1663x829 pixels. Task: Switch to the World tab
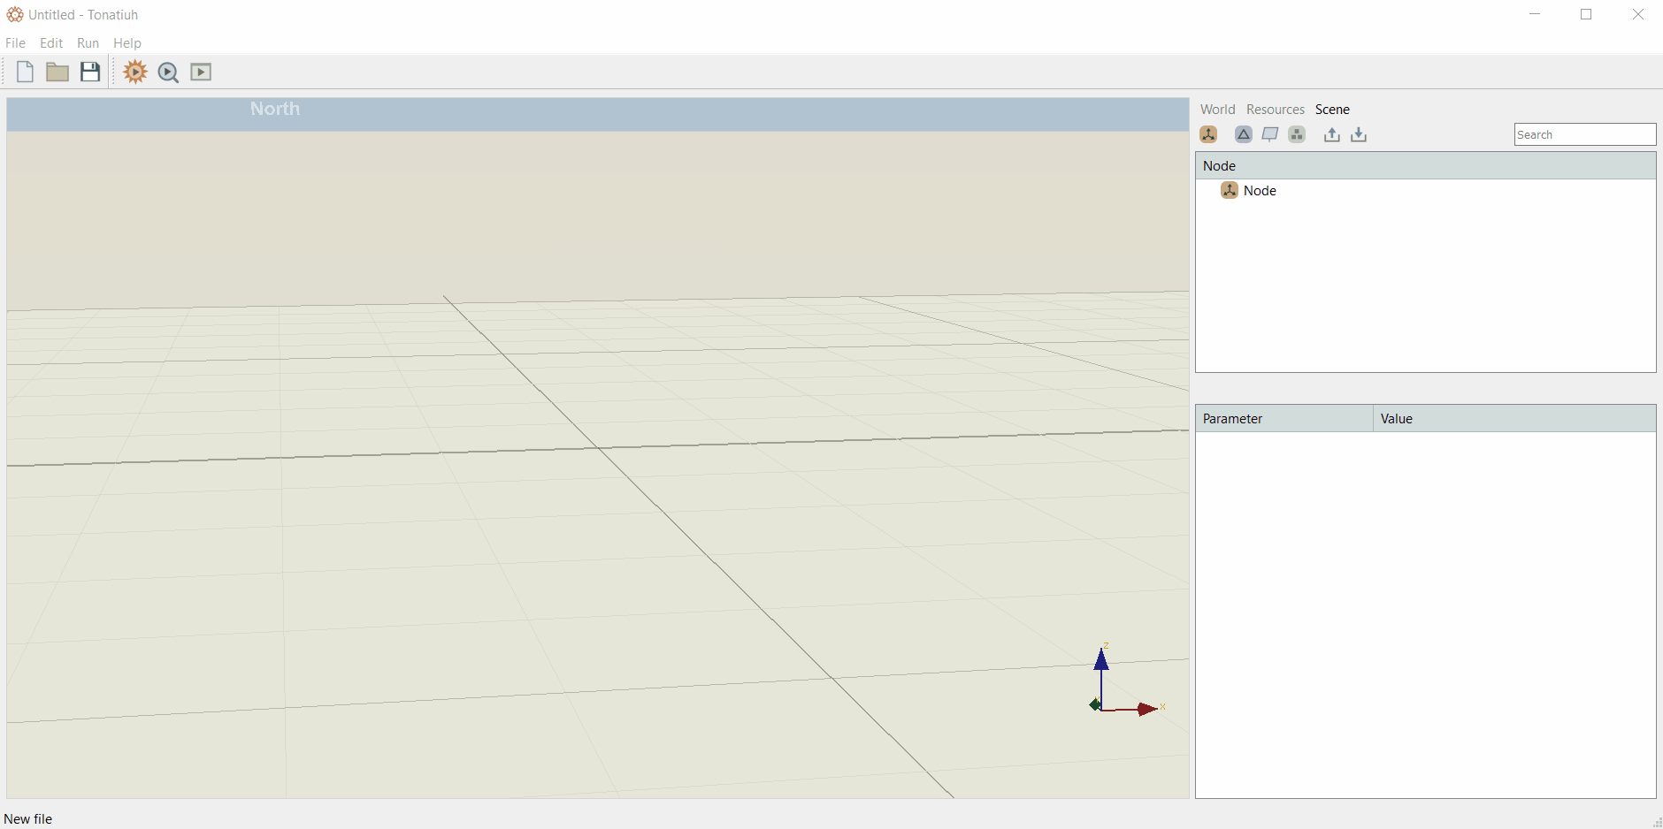[x=1217, y=110]
